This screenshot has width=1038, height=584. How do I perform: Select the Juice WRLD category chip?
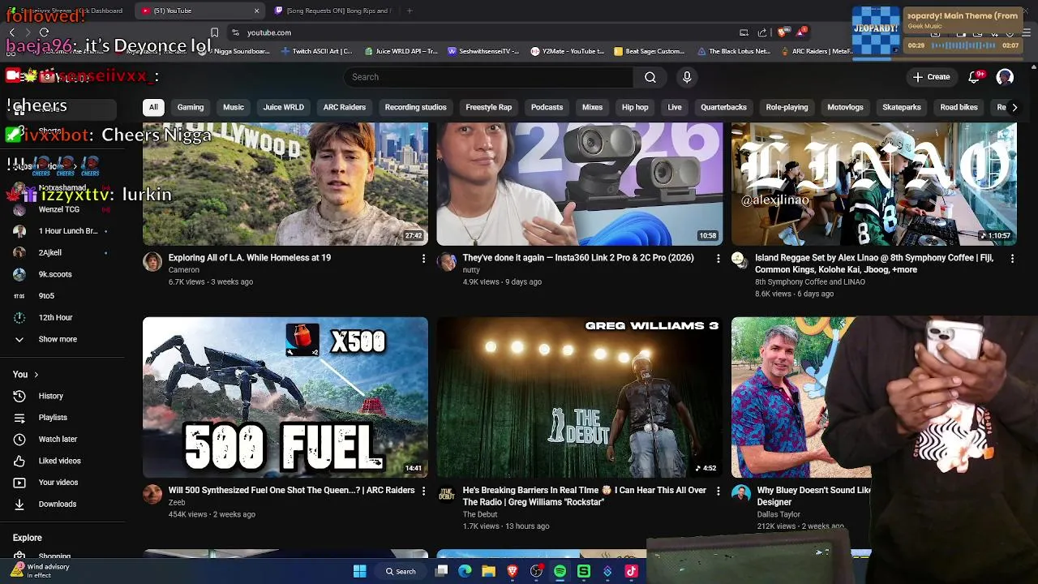pyautogui.click(x=284, y=107)
